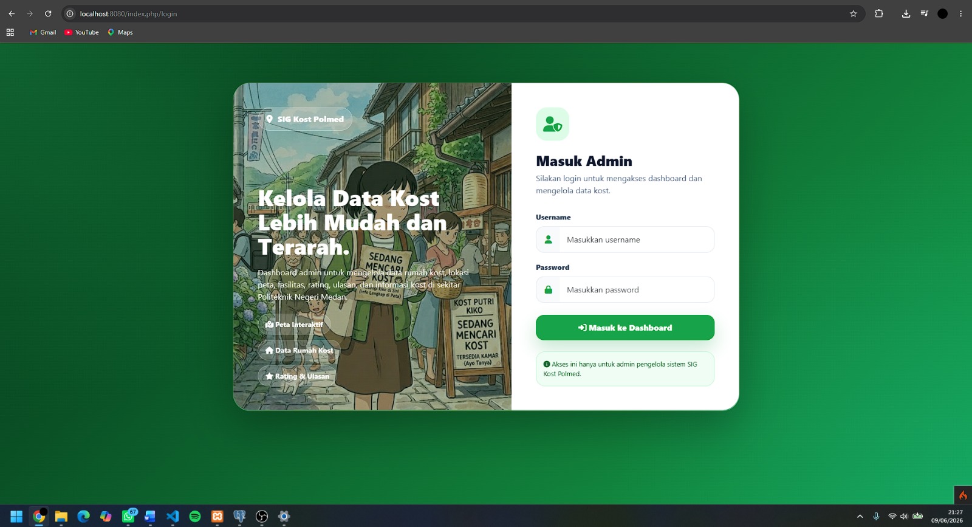Open the Gmail bookmark
972x527 pixels.
coord(43,32)
